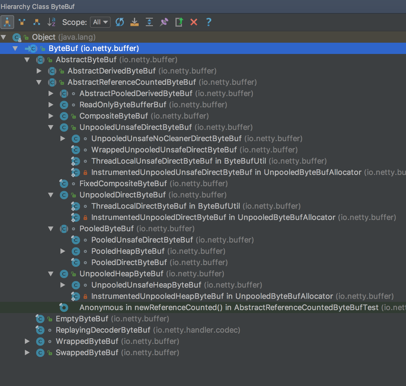Toggle the class hierarchy view button
Viewport: 406px width, 386px height.
pos(7,22)
